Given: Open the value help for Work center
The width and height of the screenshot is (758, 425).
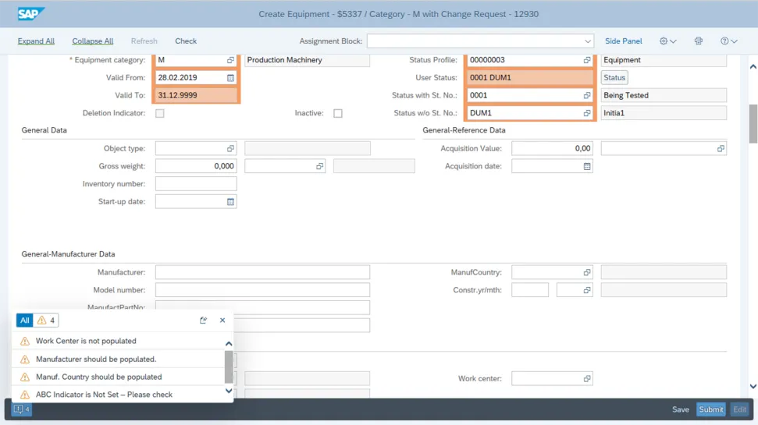Looking at the screenshot, I should coord(586,379).
